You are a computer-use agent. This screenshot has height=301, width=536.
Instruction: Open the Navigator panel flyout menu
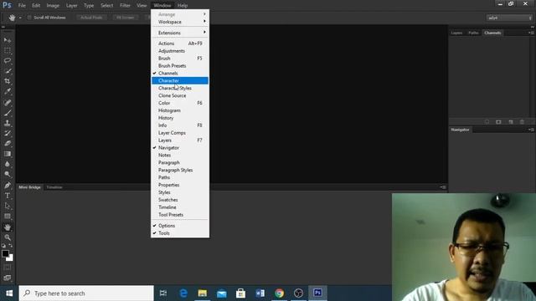coord(531,130)
